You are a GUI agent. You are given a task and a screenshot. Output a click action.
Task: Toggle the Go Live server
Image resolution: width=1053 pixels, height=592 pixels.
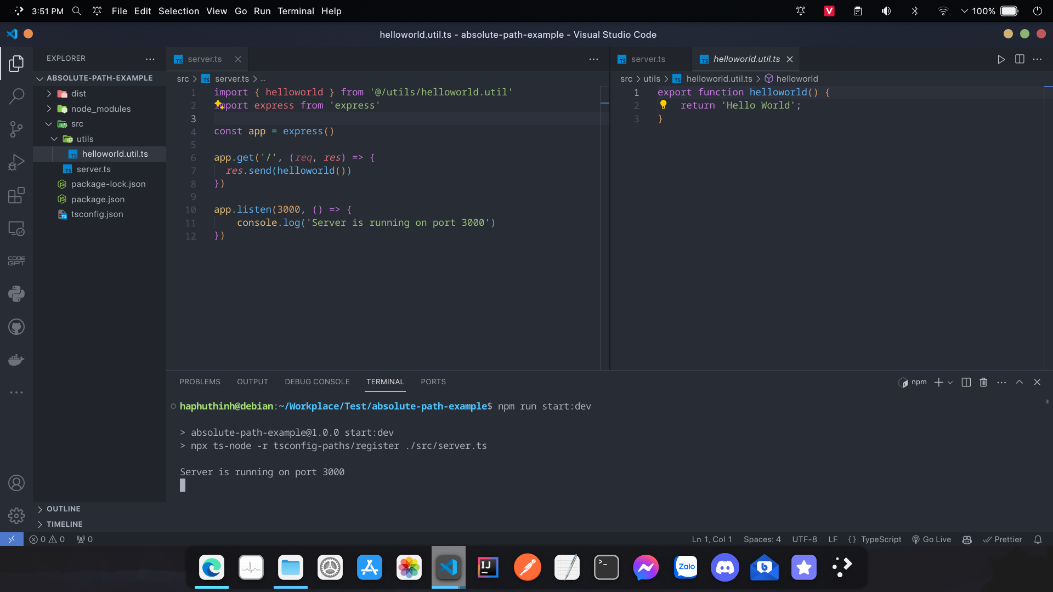pyautogui.click(x=931, y=539)
